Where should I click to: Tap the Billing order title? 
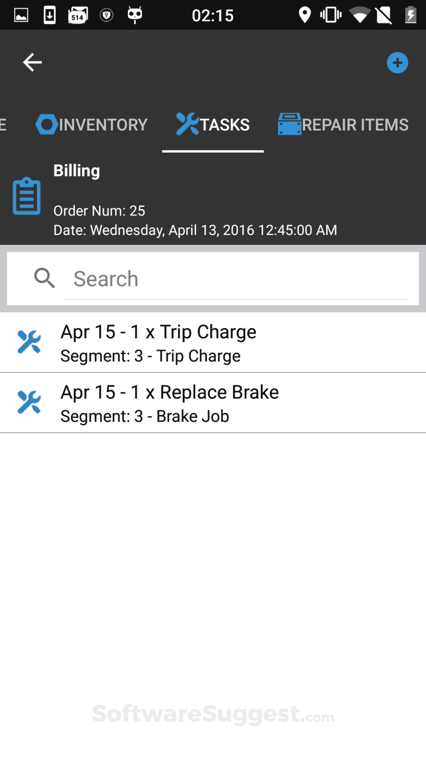tap(77, 171)
